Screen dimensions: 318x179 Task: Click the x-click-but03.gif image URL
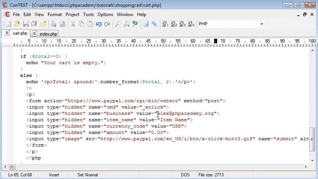coord(176,139)
